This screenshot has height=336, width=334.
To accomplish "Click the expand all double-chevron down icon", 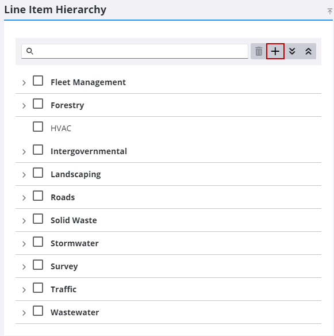I will pos(292,51).
